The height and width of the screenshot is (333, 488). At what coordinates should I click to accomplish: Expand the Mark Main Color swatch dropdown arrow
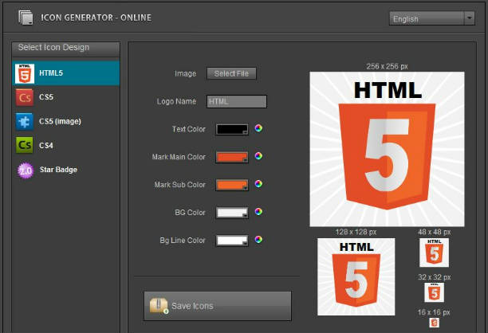pos(245,160)
